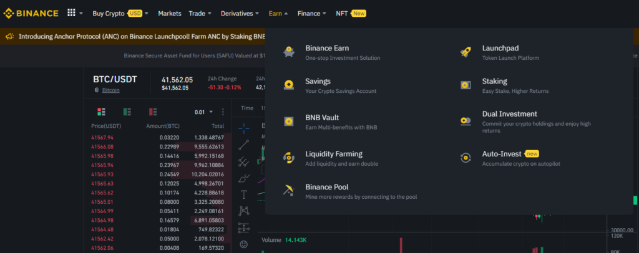The width and height of the screenshot is (639, 253).
Task: Click the Binance logo
Action: point(31,14)
